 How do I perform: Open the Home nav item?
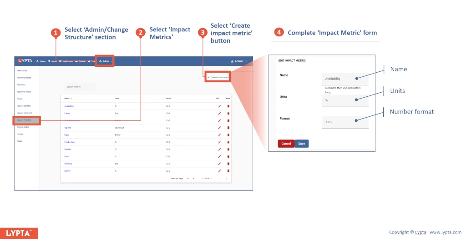tap(41, 61)
